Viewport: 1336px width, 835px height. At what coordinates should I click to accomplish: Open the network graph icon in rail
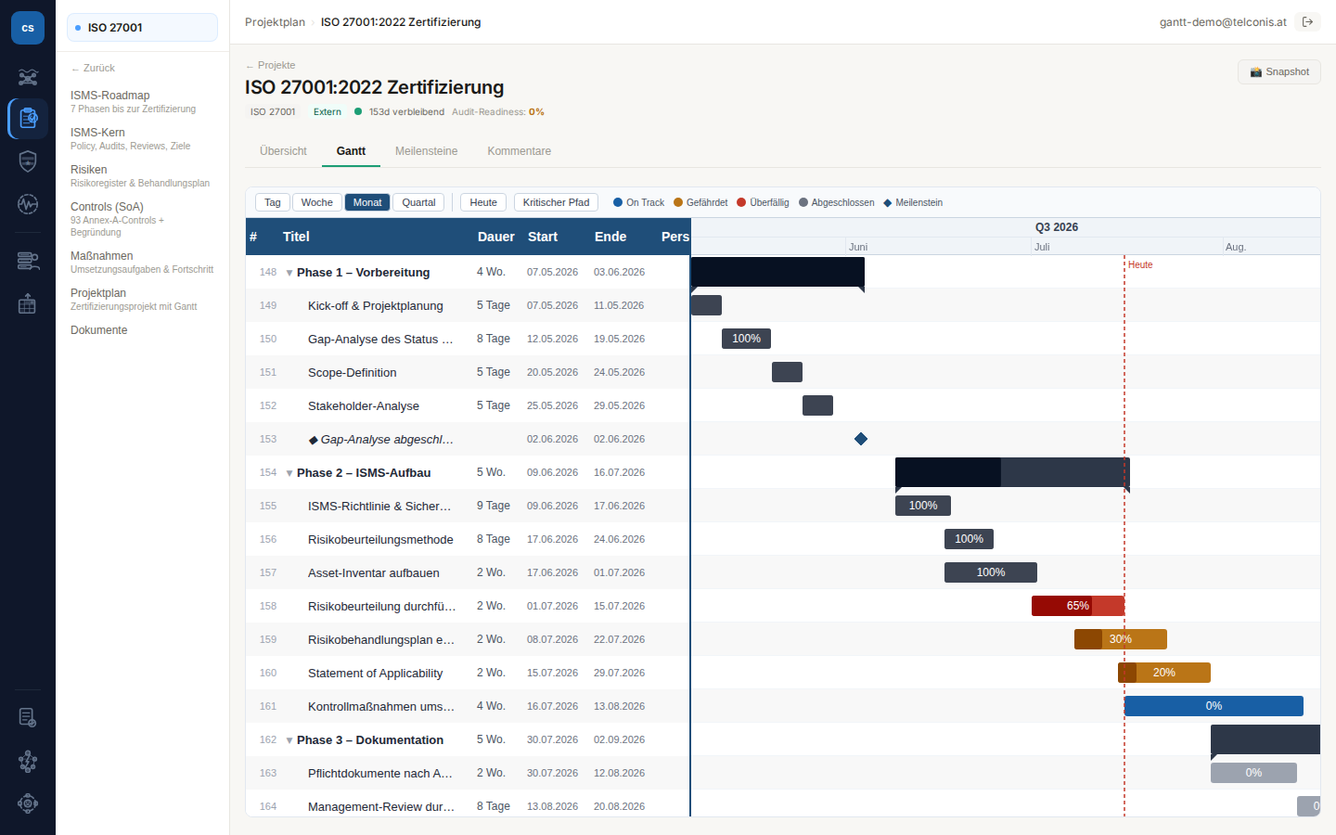coord(28,77)
